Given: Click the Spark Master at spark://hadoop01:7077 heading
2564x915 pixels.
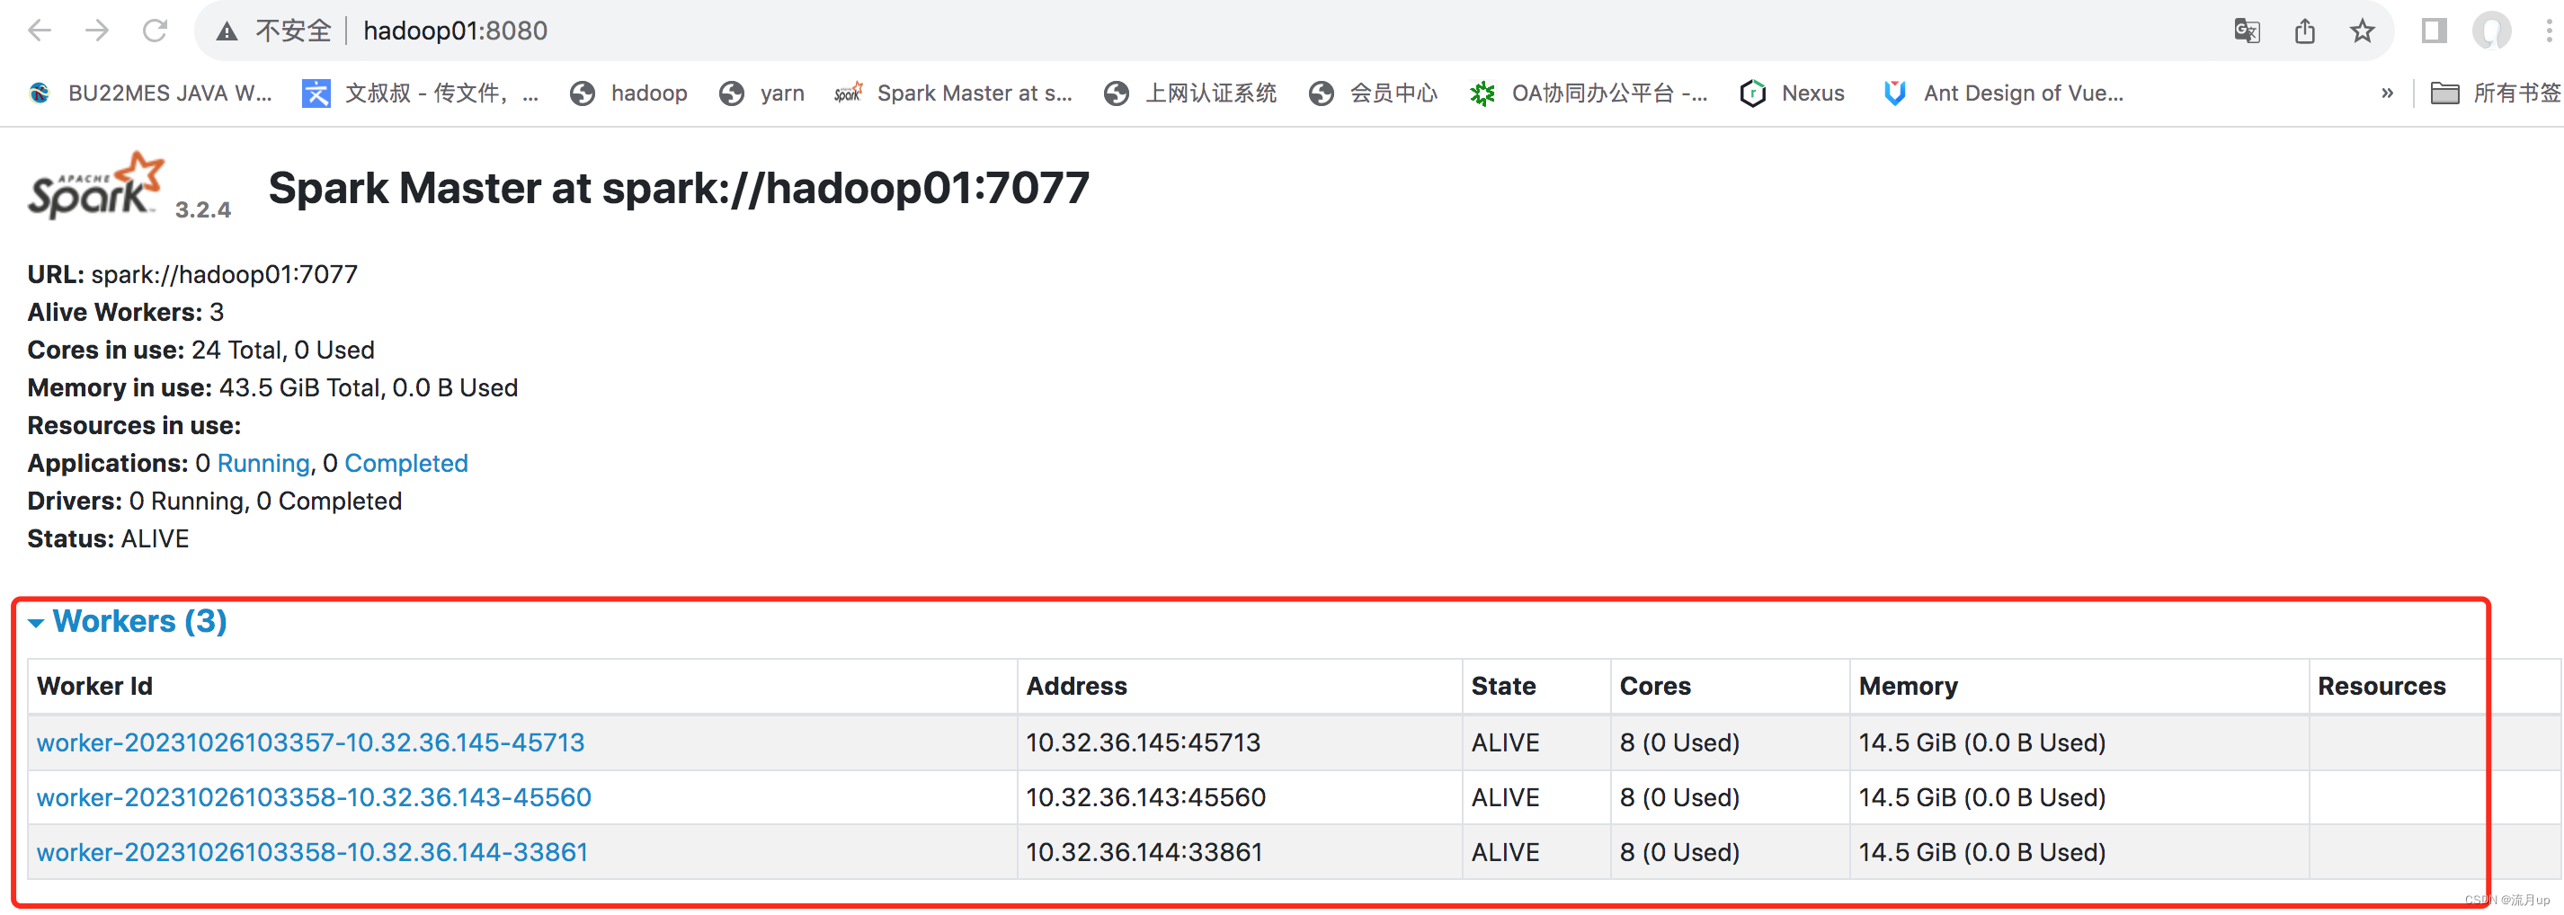Looking at the screenshot, I should 679,188.
